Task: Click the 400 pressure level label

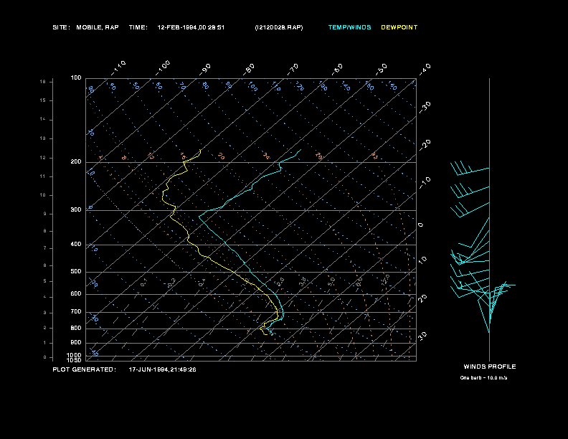Action: (76, 245)
